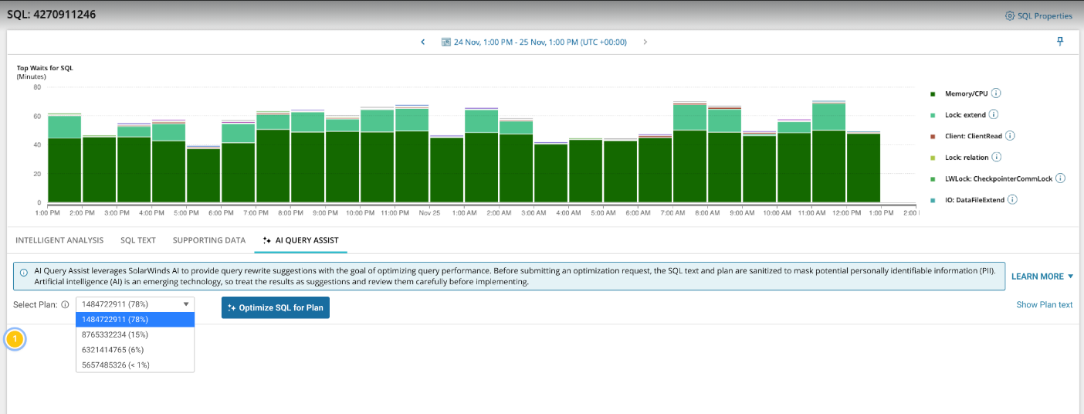Click info icon beside Client: ClientRead

pyautogui.click(x=1010, y=136)
